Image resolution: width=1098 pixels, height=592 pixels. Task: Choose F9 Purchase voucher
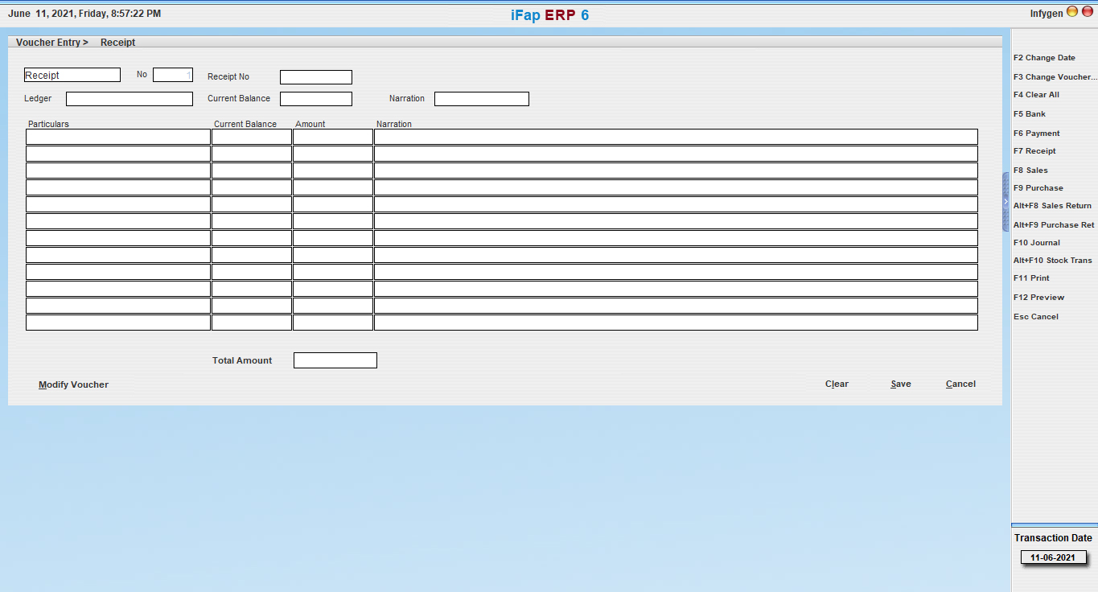click(x=1038, y=188)
